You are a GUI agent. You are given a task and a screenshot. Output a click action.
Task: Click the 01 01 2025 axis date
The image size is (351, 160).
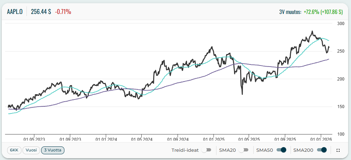click(x=213, y=139)
